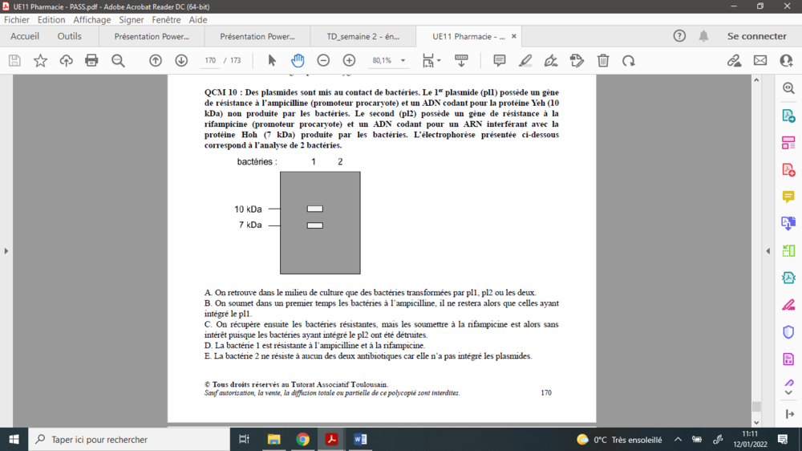
Task: Open the Affichage menu
Action: point(92,19)
